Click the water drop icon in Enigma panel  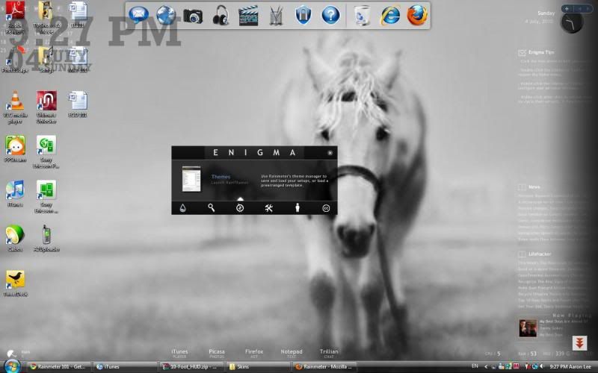(x=183, y=208)
